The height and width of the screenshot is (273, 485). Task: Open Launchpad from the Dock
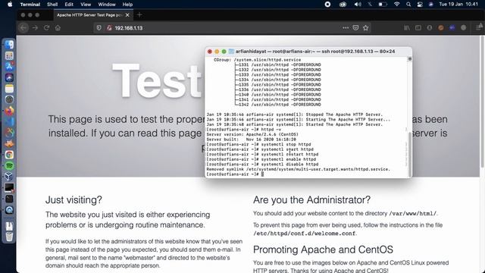click(9, 55)
